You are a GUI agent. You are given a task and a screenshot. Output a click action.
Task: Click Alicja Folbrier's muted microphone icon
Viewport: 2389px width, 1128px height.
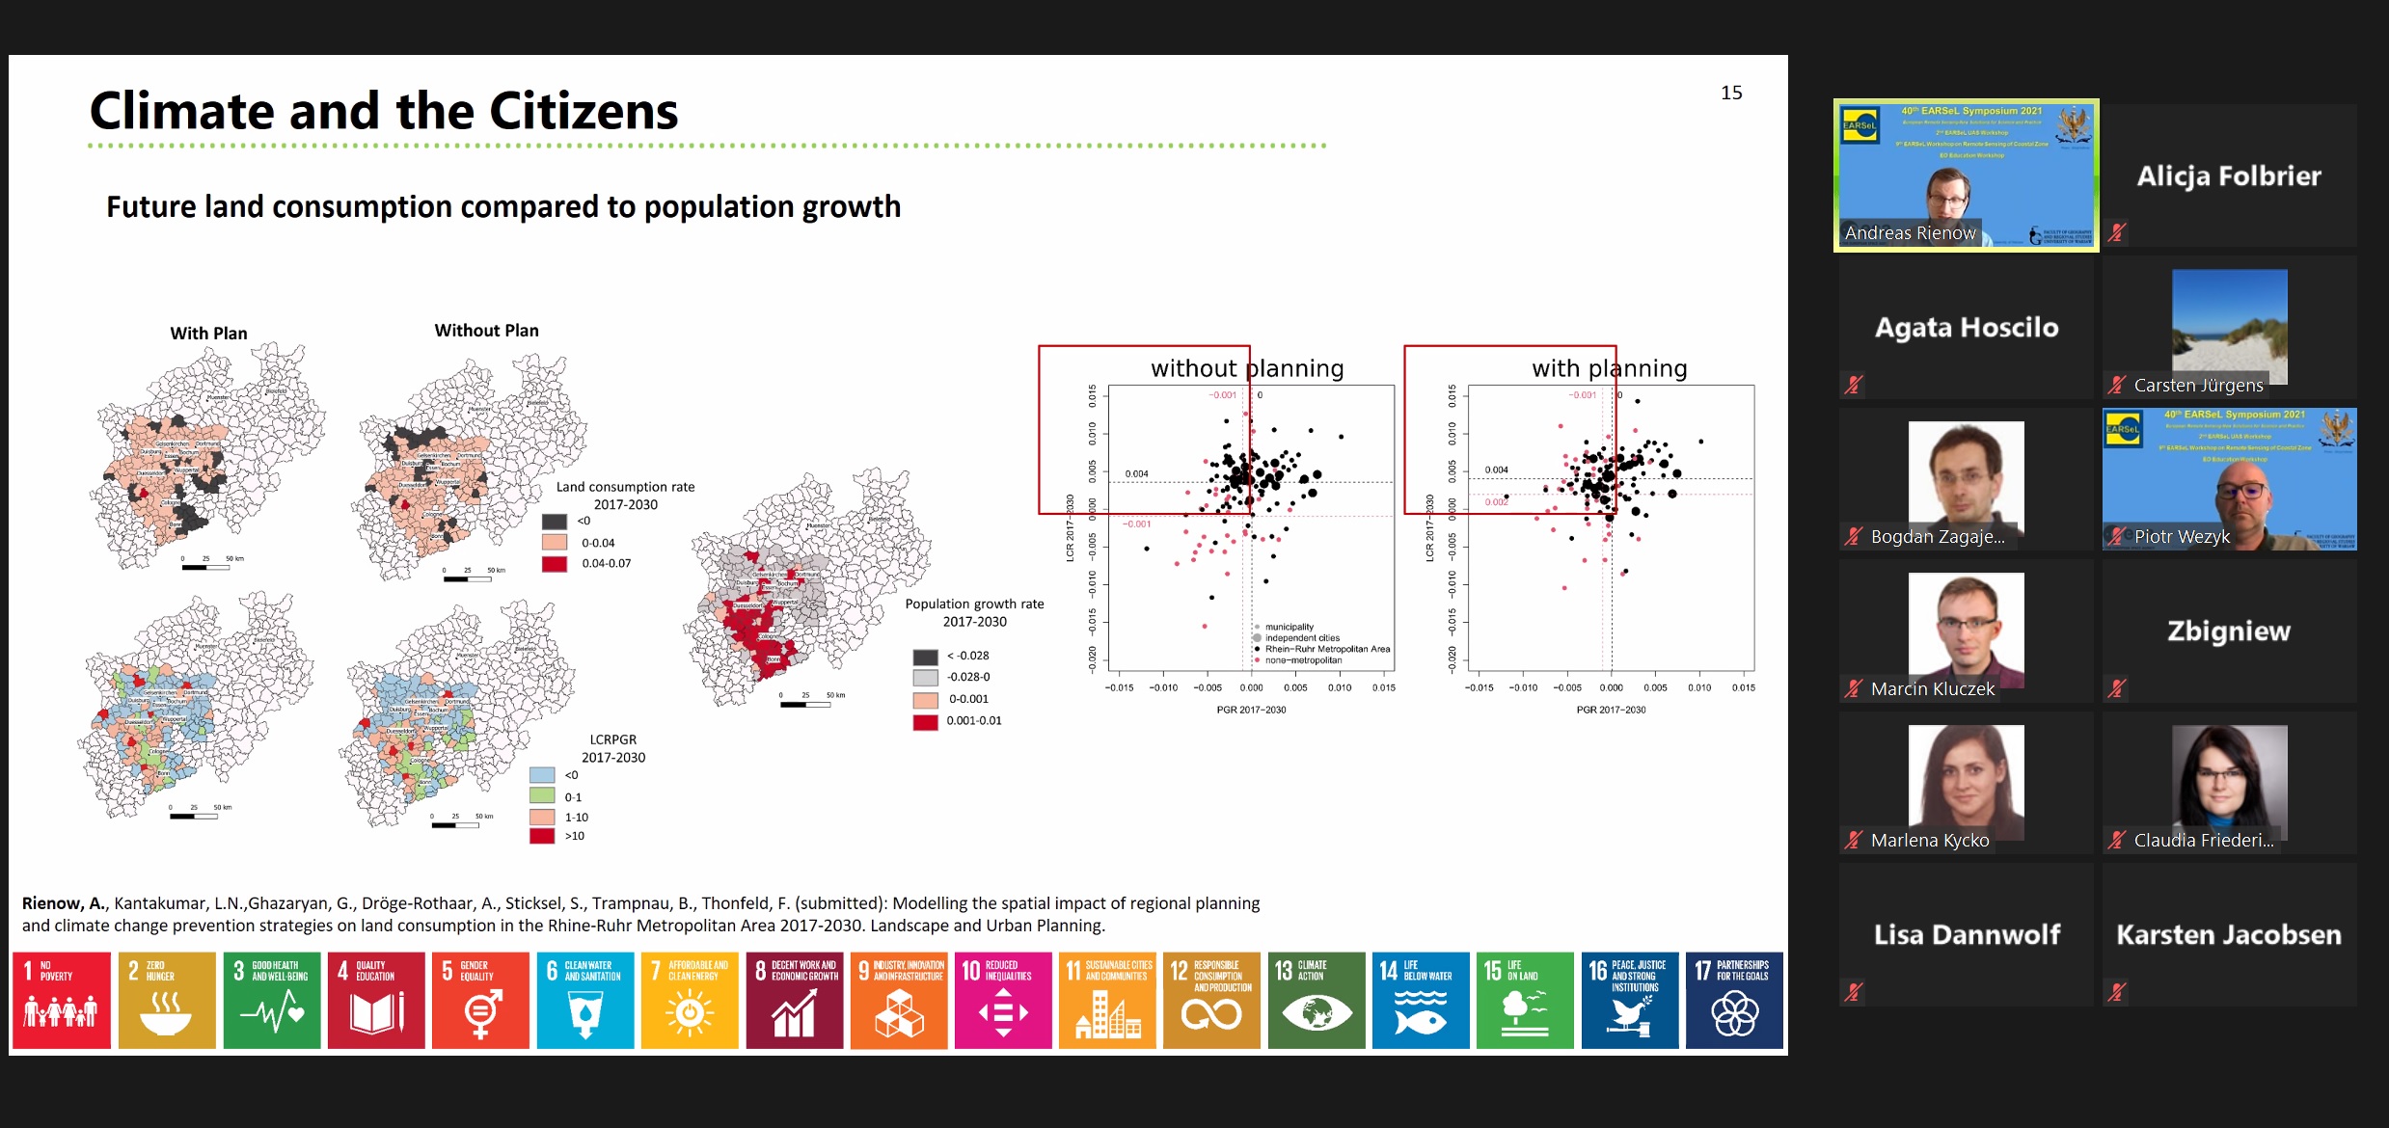pos(2117,232)
